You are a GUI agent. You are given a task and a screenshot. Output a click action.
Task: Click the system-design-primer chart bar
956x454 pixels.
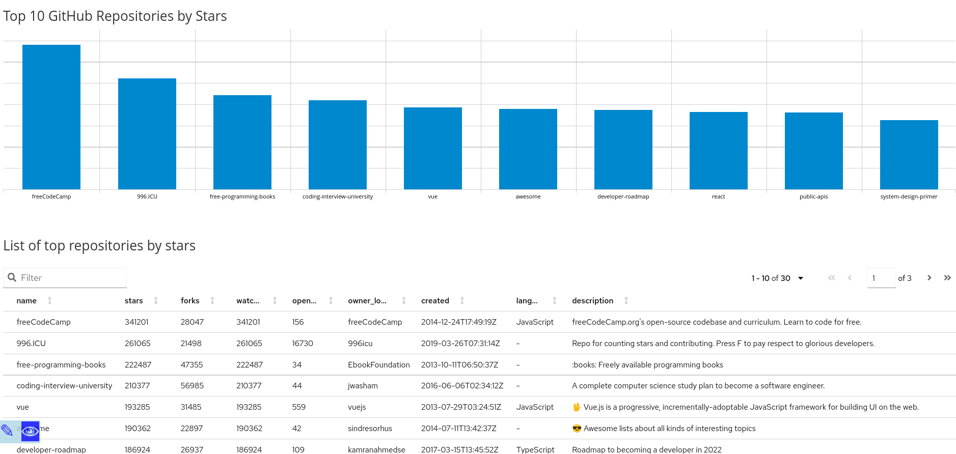(909, 155)
